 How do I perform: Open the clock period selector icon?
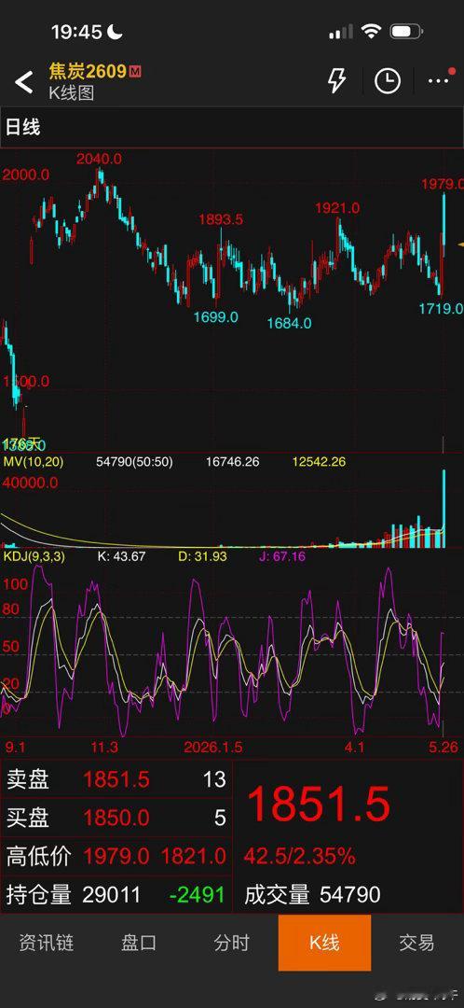click(388, 81)
